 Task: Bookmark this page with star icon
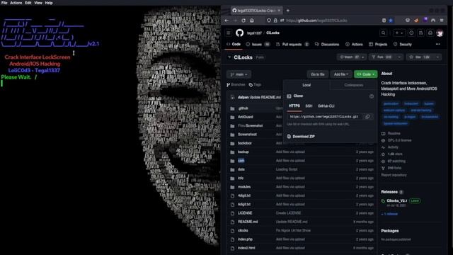coord(391,21)
